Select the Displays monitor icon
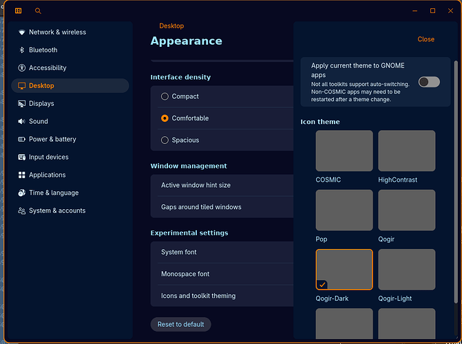Image resolution: width=462 pixels, height=344 pixels. [22, 104]
